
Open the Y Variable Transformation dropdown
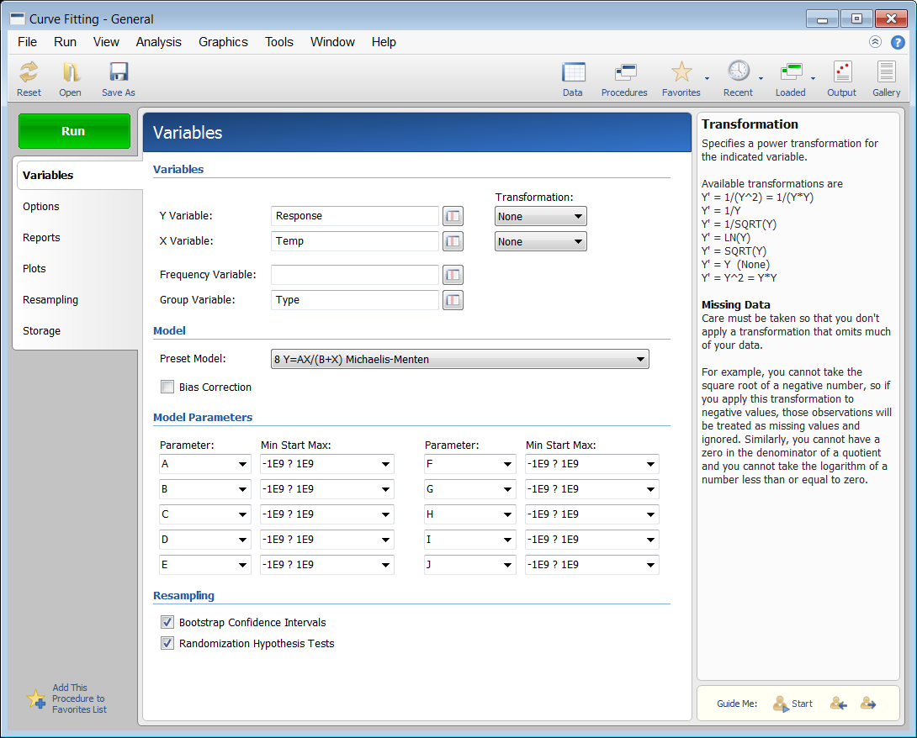(540, 216)
